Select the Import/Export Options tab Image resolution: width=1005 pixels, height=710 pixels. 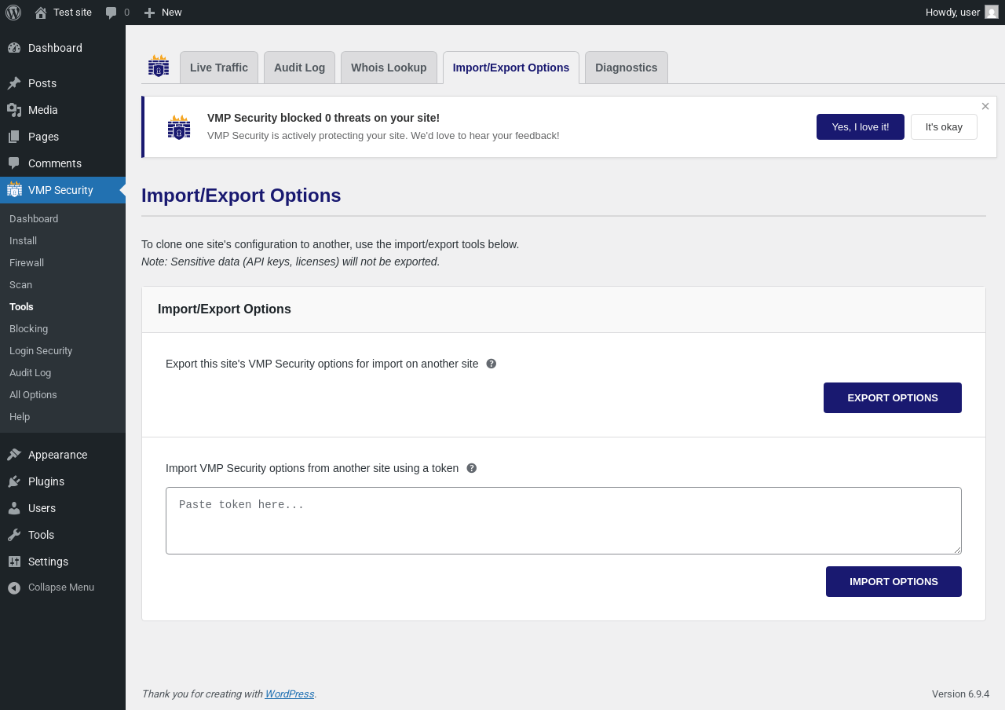[511, 68]
